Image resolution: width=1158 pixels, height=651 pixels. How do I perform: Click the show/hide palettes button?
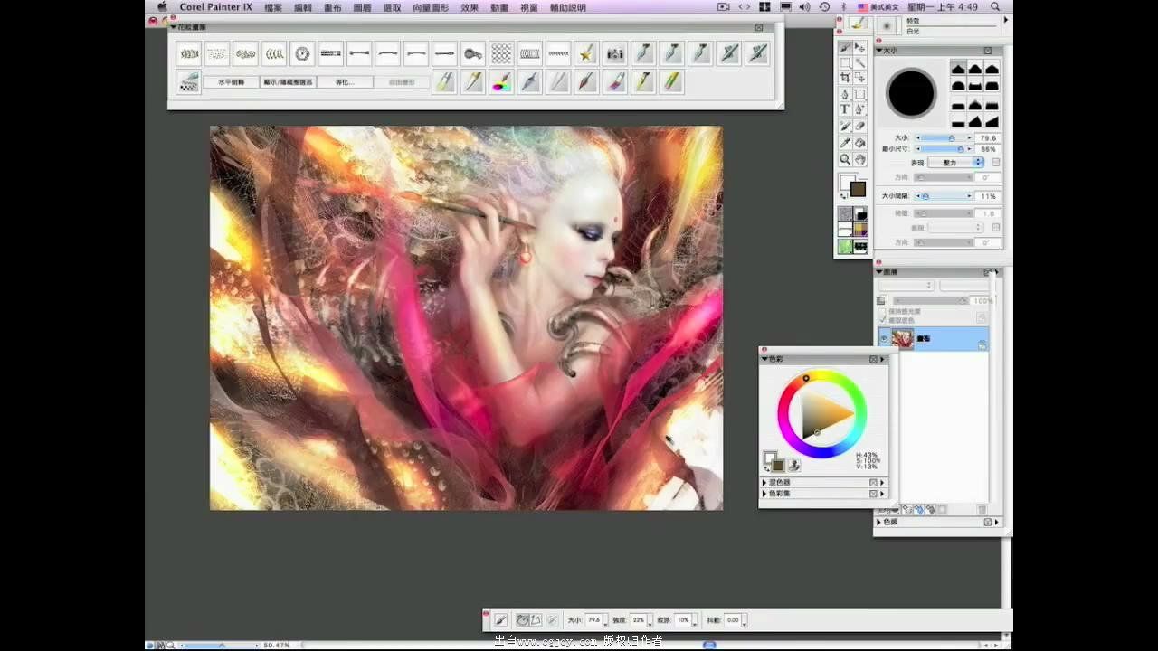(288, 82)
